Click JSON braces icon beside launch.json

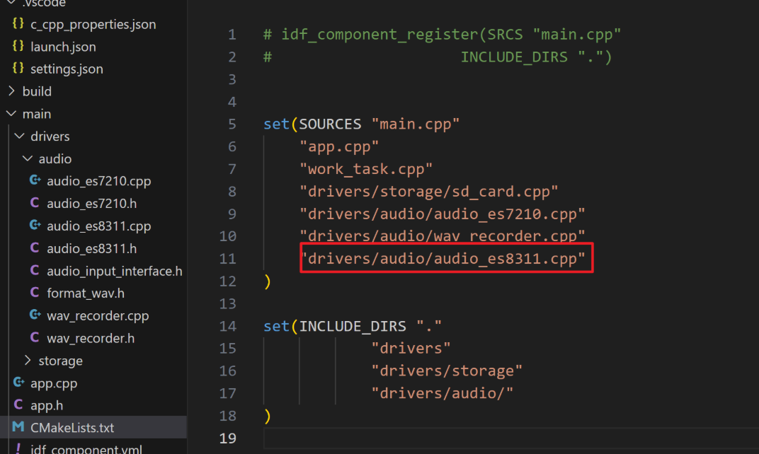click(x=18, y=46)
